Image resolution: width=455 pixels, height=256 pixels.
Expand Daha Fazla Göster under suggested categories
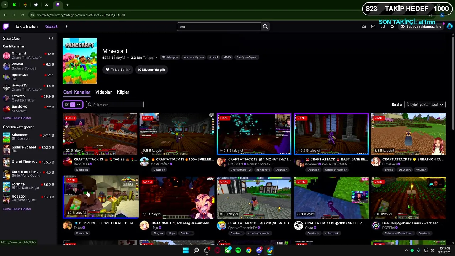[17, 209]
